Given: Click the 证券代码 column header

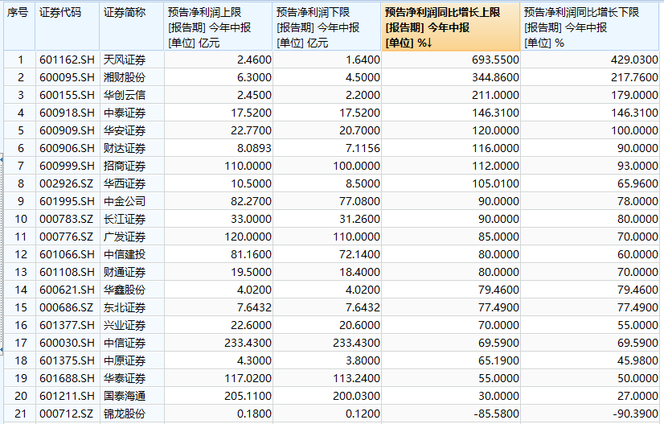Looking at the screenshot, I should 68,27.
